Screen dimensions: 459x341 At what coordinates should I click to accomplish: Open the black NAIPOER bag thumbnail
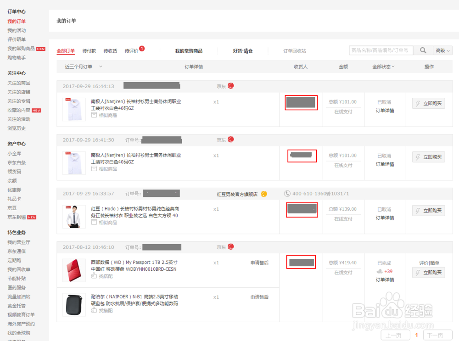coord(74,305)
